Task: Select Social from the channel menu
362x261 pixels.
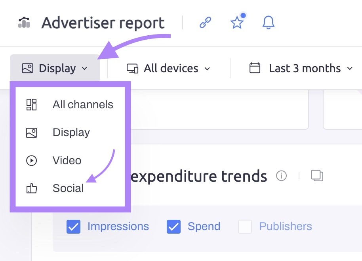Action: pyautogui.click(x=68, y=188)
